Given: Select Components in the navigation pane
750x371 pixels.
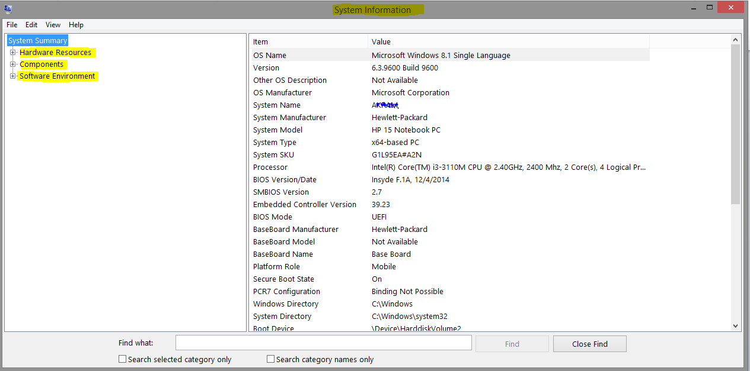Looking at the screenshot, I should point(42,64).
